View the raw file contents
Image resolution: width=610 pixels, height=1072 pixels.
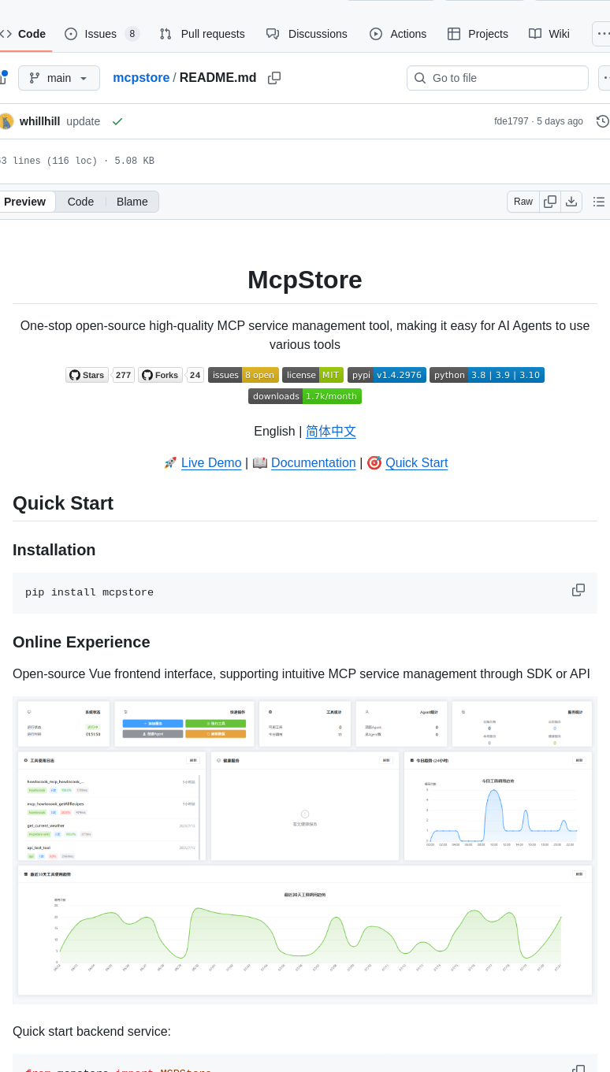(x=523, y=202)
